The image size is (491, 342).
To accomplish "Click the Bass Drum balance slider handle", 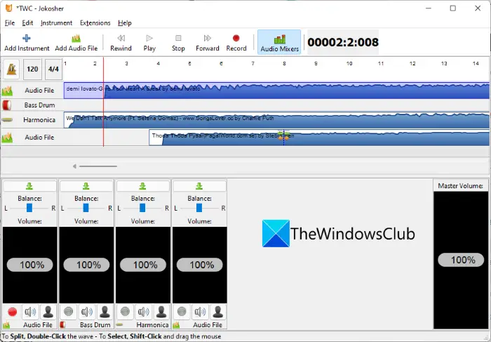I will coord(86,208).
